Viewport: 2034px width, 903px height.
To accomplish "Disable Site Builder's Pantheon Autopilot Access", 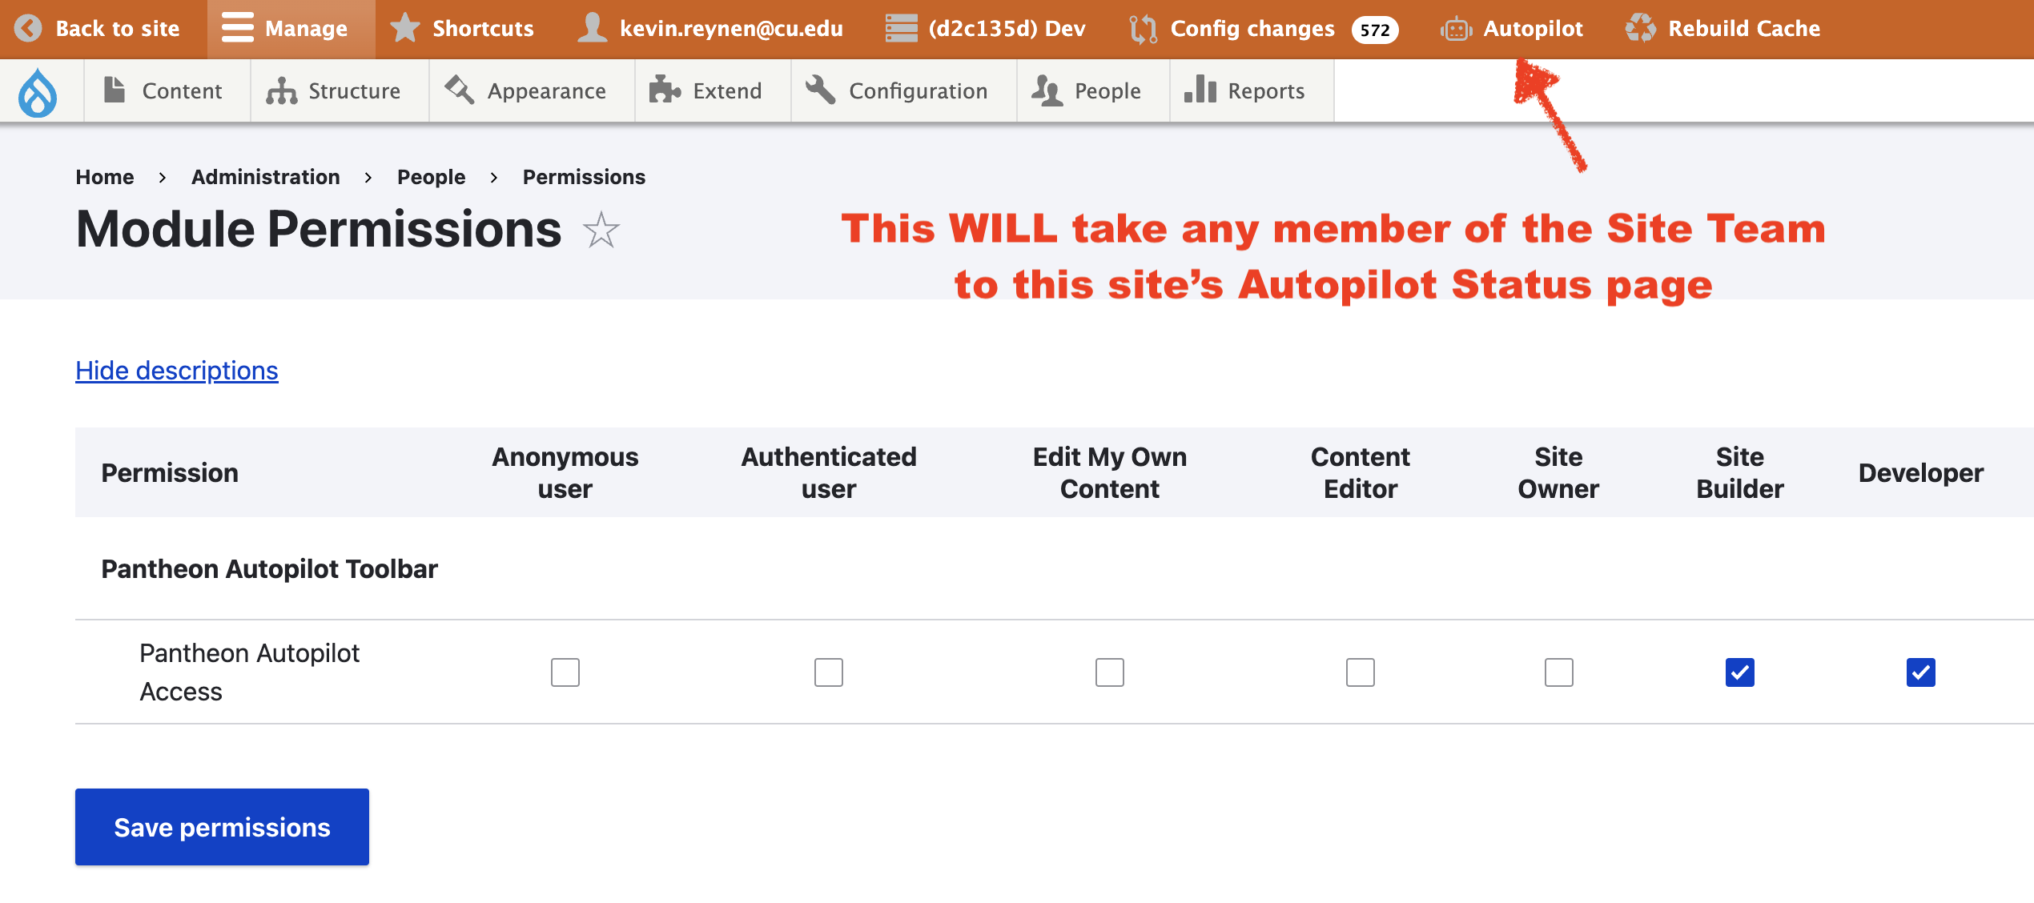I will (x=1740, y=672).
